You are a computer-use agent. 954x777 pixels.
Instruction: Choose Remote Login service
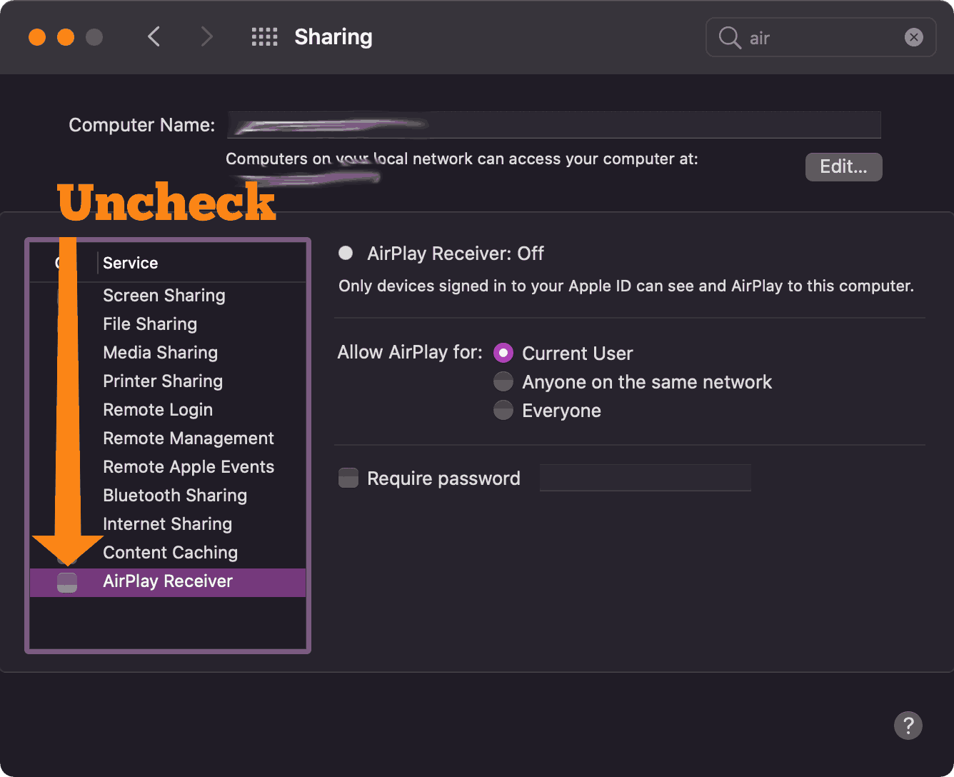(158, 410)
